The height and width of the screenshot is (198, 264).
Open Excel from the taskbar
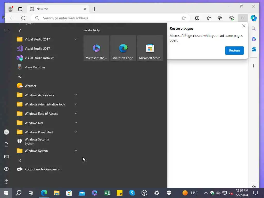(107, 193)
